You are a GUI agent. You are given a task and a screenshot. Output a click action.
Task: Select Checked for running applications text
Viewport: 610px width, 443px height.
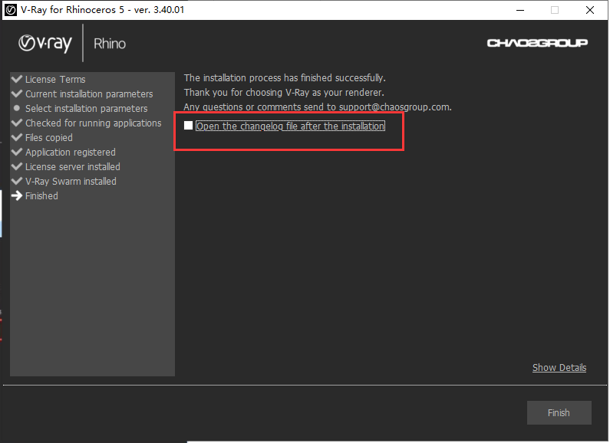(94, 123)
